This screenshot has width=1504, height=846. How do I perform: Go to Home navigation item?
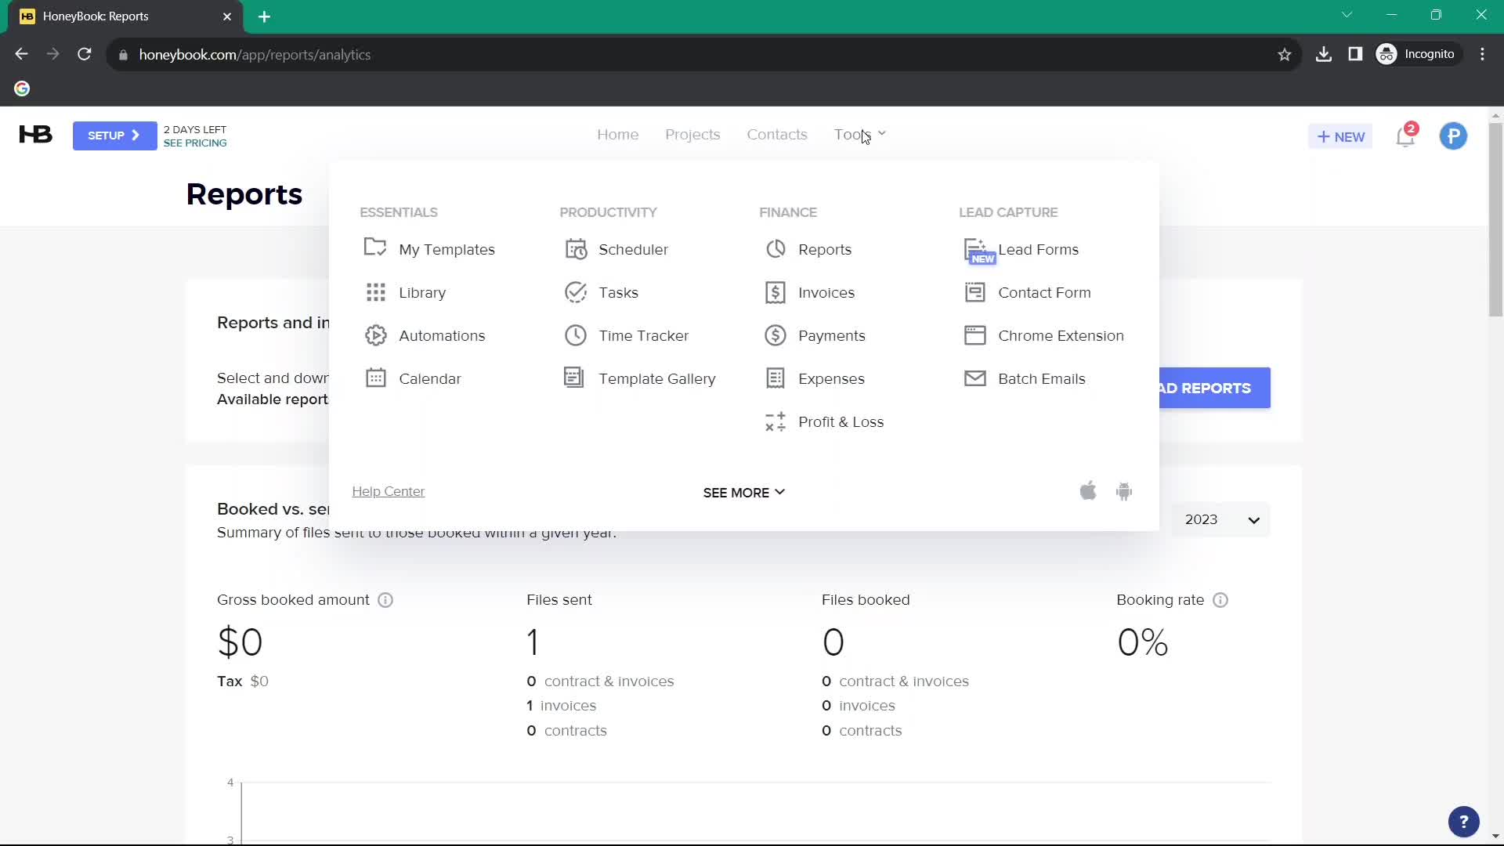(x=617, y=135)
